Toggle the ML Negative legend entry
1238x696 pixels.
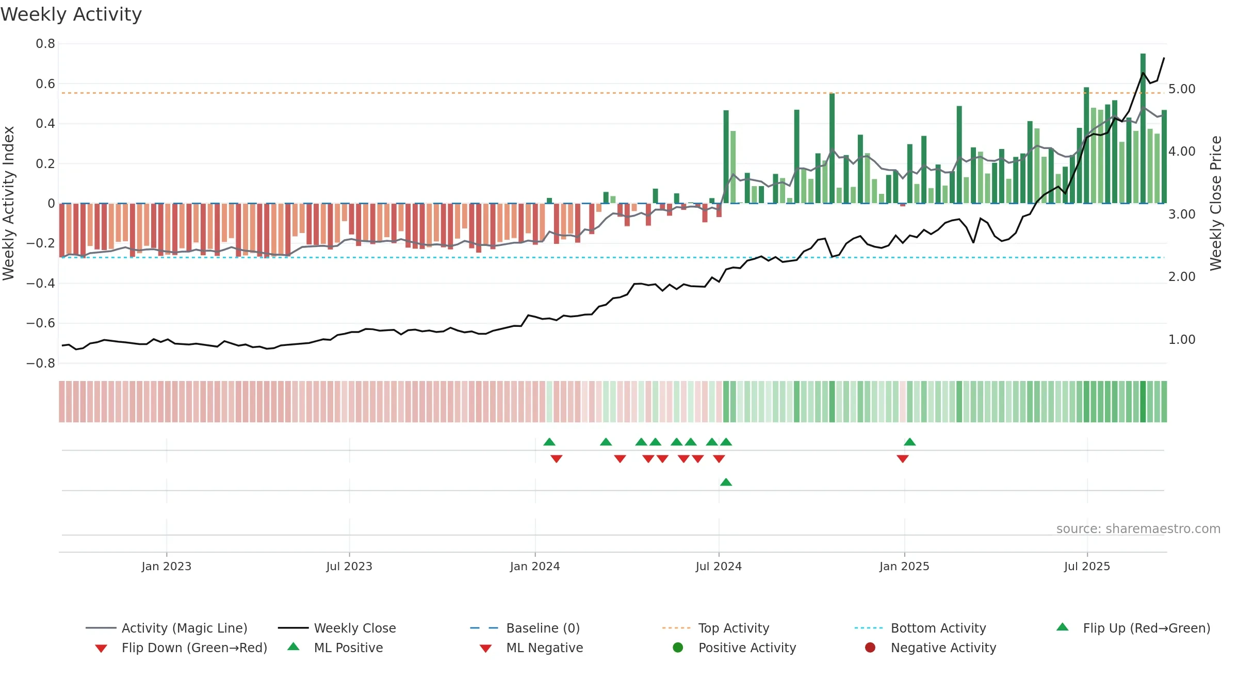pyautogui.click(x=531, y=648)
